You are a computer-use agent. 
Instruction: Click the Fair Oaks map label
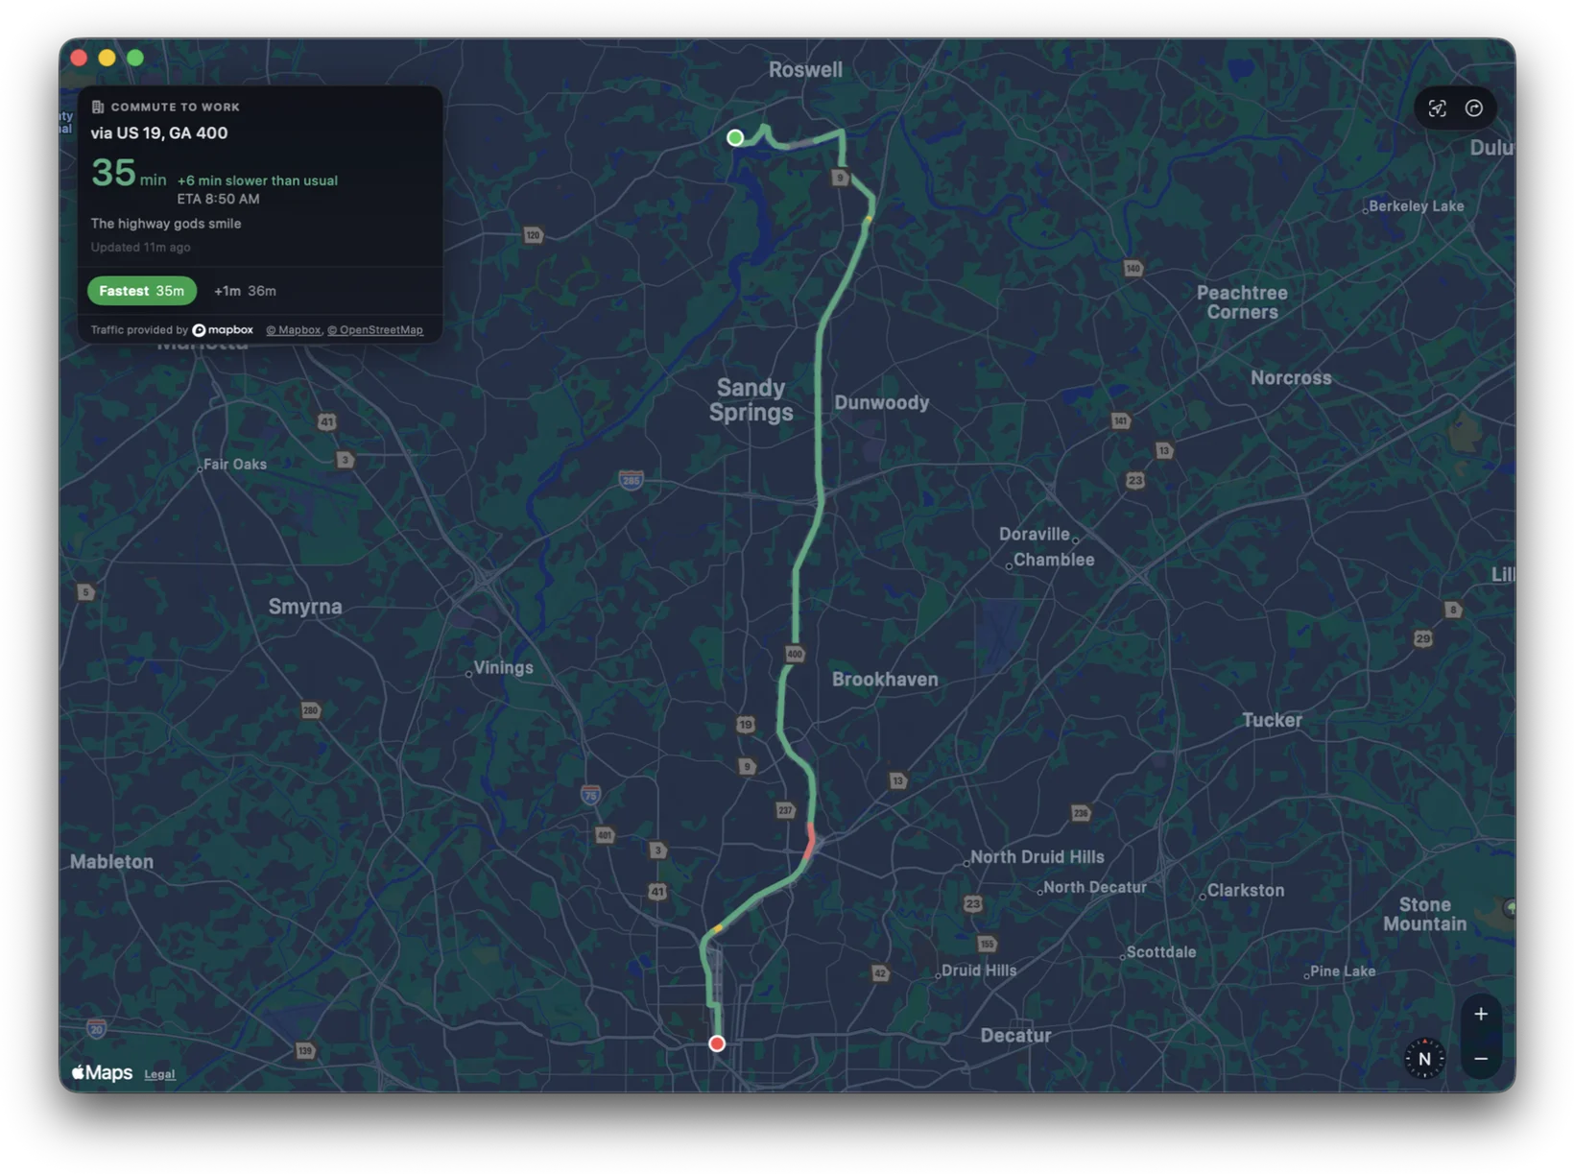click(x=235, y=465)
